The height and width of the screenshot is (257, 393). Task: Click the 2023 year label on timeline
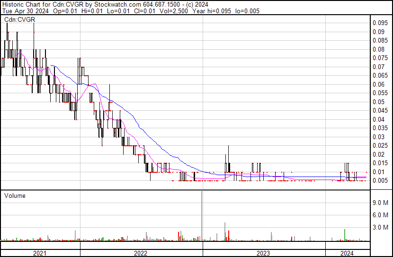coord(263,253)
